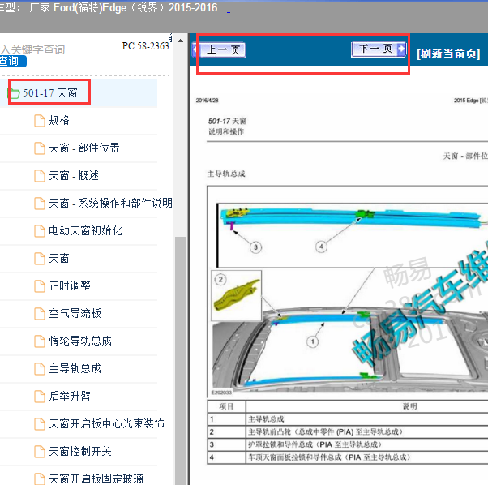Click the blue 查询 search button
Screen dimensions: 488x485
(12, 61)
